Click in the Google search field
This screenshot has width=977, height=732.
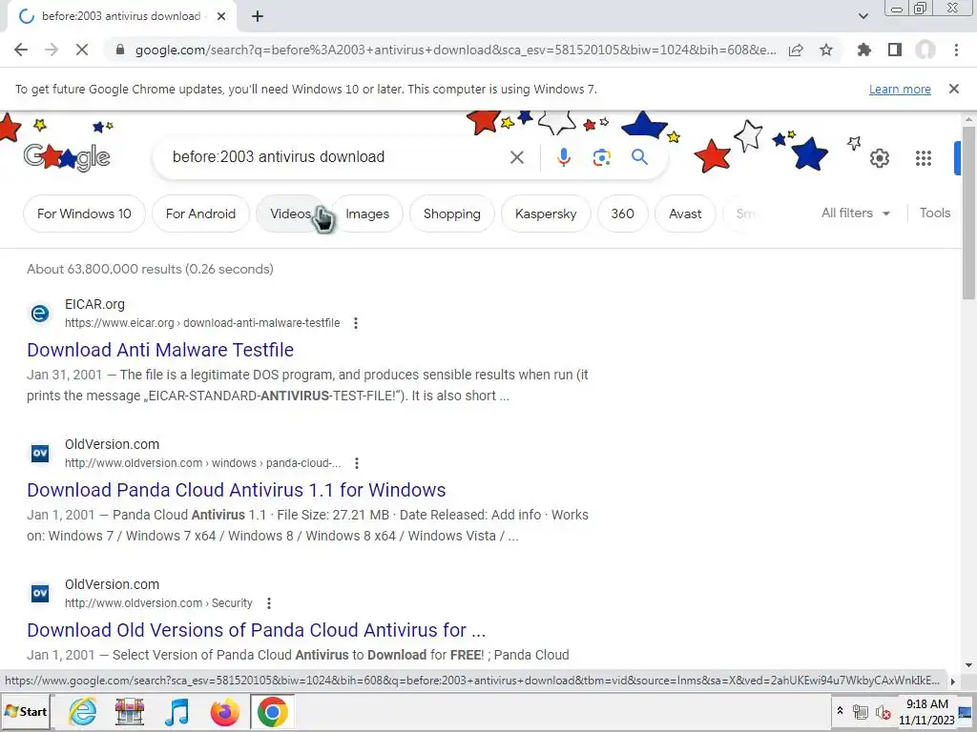337,157
